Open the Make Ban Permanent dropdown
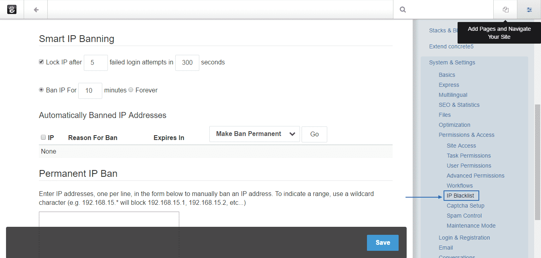 [x=254, y=134]
